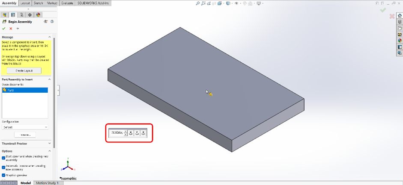Click the Create Layout button

(x=24, y=70)
